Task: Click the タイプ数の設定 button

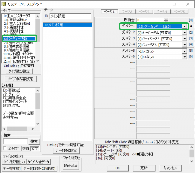Action: point(19,71)
